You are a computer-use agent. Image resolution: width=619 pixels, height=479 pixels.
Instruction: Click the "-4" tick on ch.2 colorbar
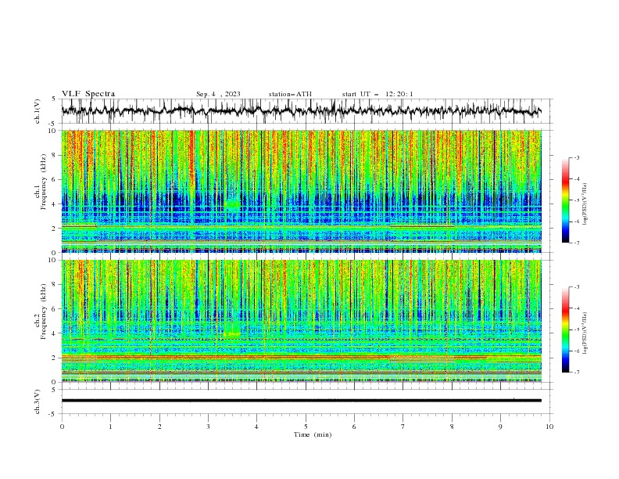577,308
